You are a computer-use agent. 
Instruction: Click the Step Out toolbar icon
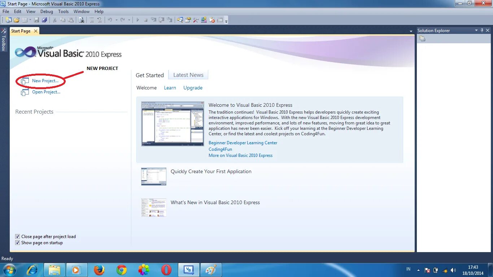click(x=169, y=20)
